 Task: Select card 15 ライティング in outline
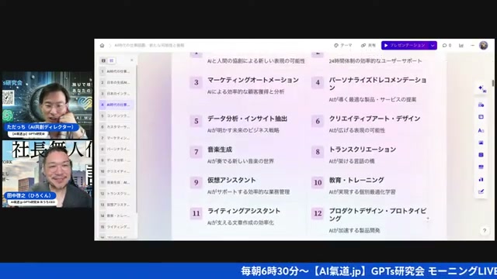[x=116, y=227]
